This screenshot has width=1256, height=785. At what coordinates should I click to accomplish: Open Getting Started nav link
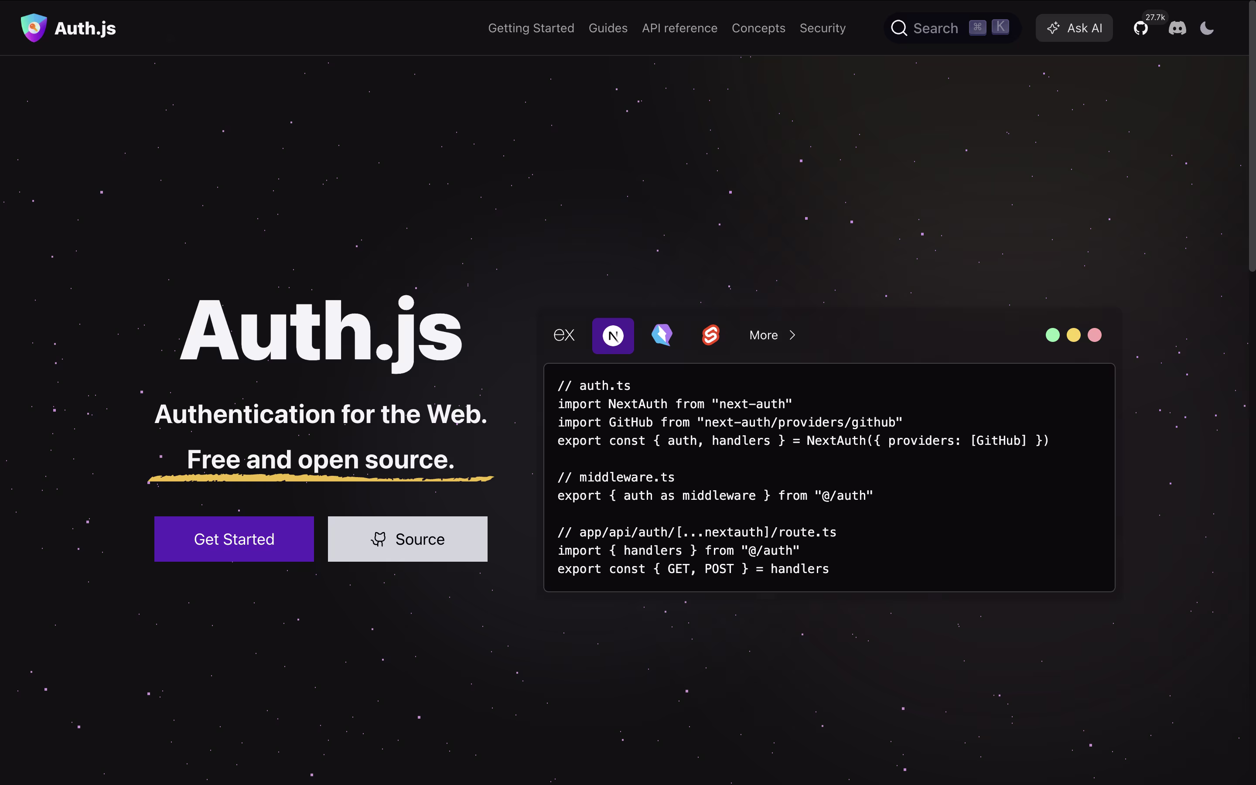531,28
